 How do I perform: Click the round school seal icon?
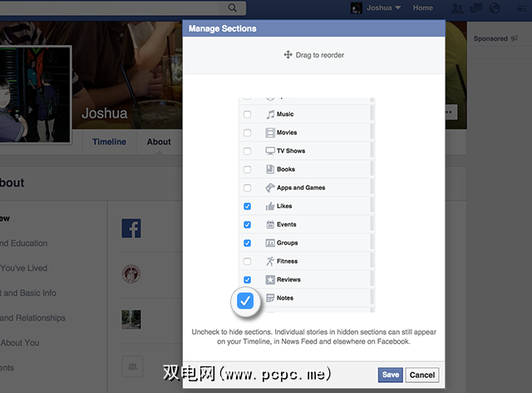click(x=131, y=274)
